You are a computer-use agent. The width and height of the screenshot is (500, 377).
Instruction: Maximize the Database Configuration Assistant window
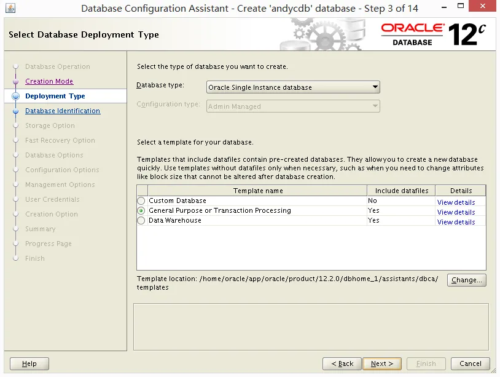[x=461, y=6]
